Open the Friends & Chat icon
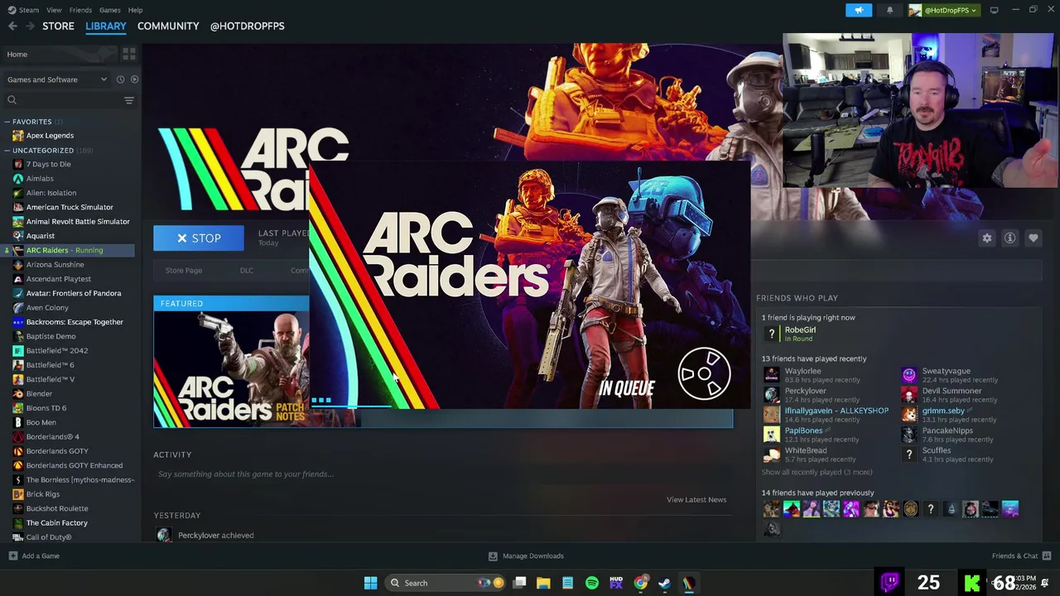1060x596 pixels. coord(1047,555)
